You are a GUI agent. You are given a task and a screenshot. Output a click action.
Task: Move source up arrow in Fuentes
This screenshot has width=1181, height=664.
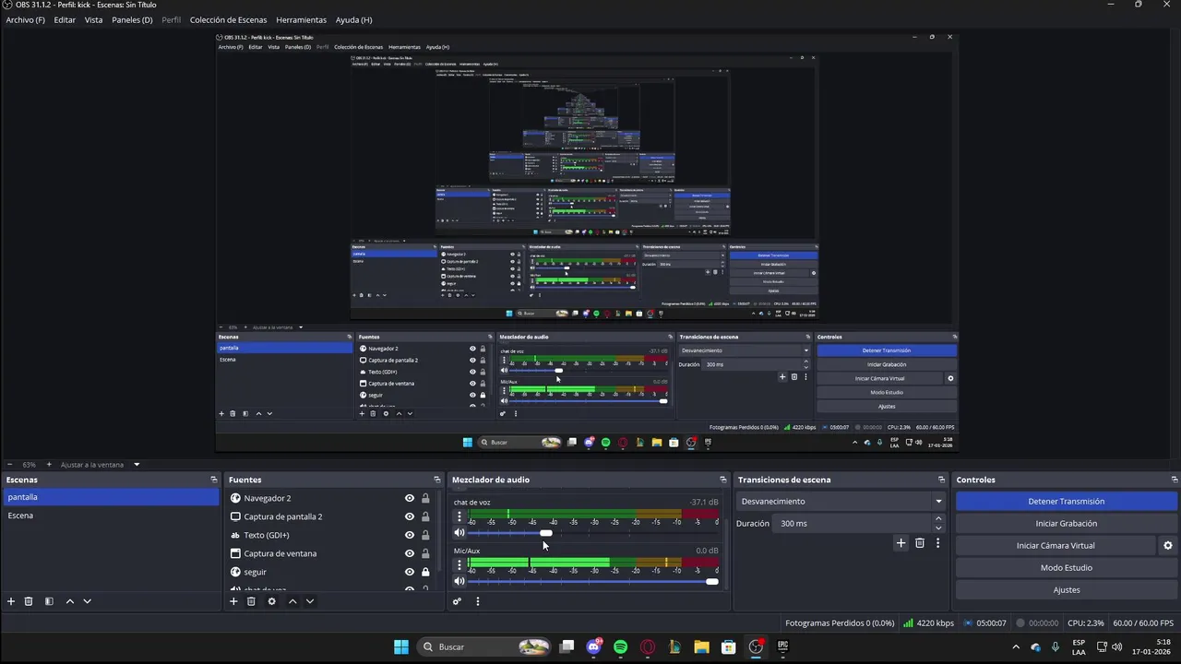(x=292, y=601)
